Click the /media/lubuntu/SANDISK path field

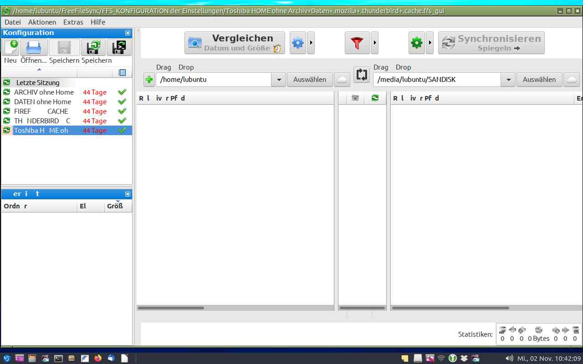(437, 79)
